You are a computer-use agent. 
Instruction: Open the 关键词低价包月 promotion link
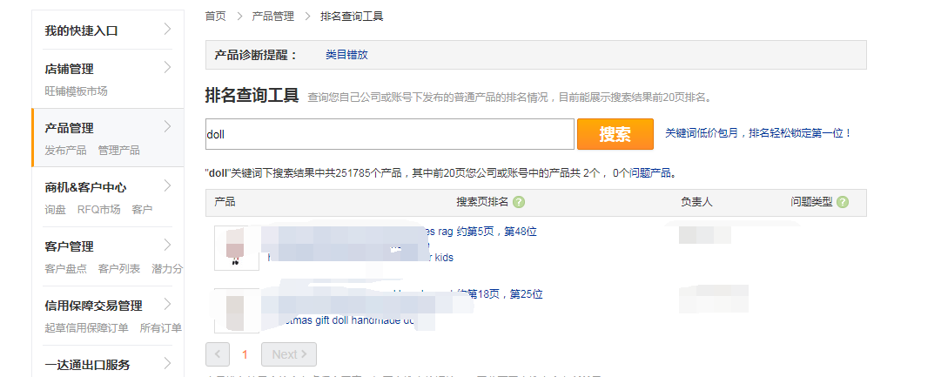tap(758, 133)
